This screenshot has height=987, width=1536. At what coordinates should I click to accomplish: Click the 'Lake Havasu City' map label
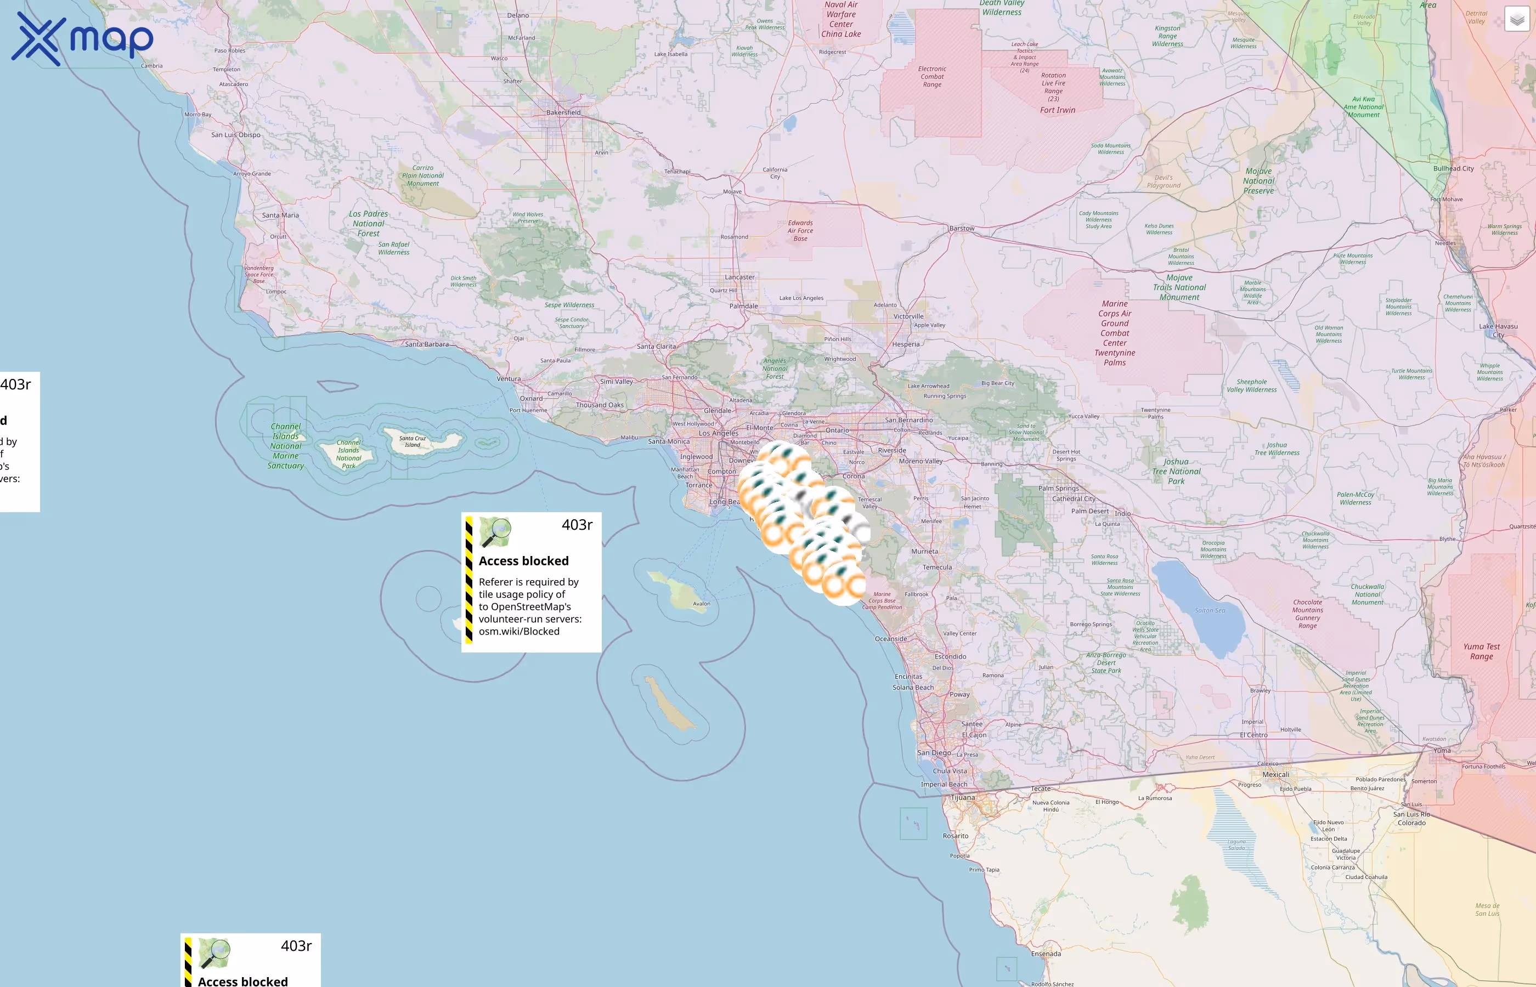click(1498, 331)
